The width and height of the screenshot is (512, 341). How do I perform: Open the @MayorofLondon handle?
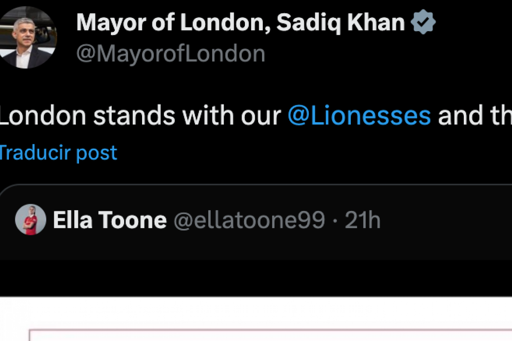pos(171,54)
